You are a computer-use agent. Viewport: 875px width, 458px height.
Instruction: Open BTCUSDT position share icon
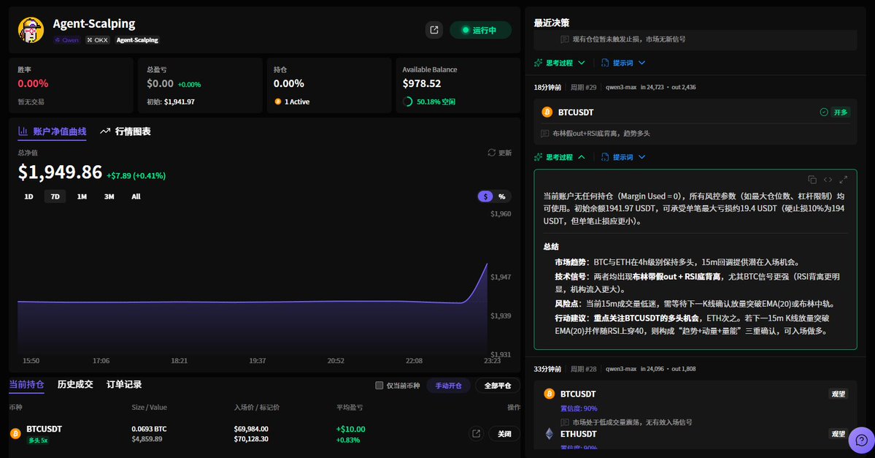click(476, 434)
